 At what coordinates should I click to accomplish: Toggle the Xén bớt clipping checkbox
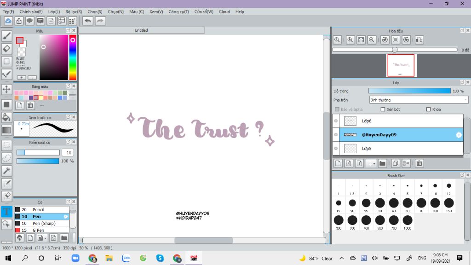click(383, 109)
